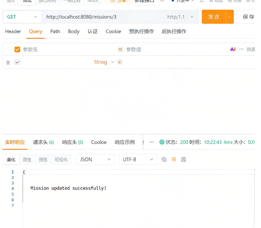Switch to the 预览 preview view

pos(43,160)
